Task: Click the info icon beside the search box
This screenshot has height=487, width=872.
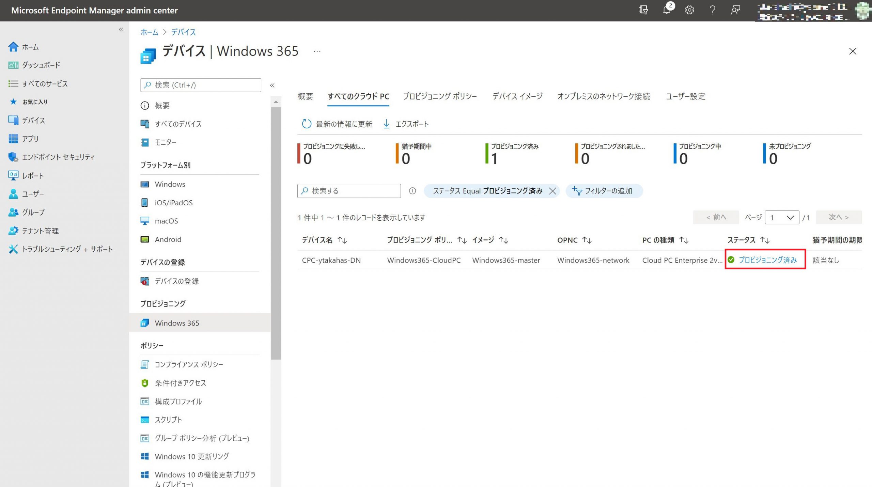Action: click(412, 191)
